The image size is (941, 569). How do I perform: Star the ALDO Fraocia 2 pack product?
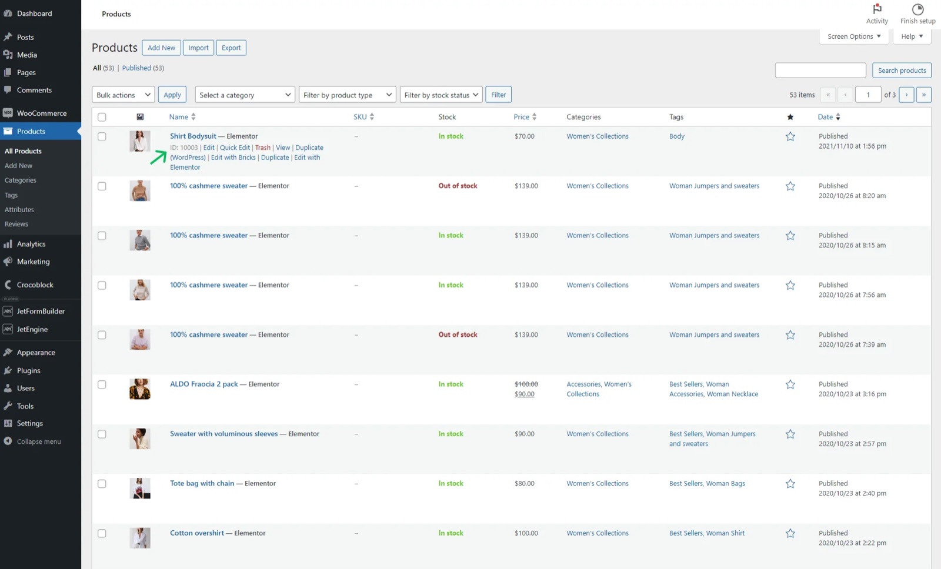pyautogui.click(x=790, y=384)
